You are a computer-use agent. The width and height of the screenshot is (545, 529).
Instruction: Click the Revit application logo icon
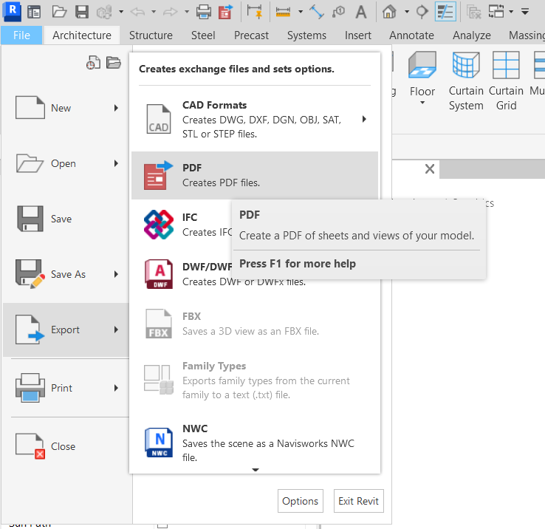(x=12, y=11)
